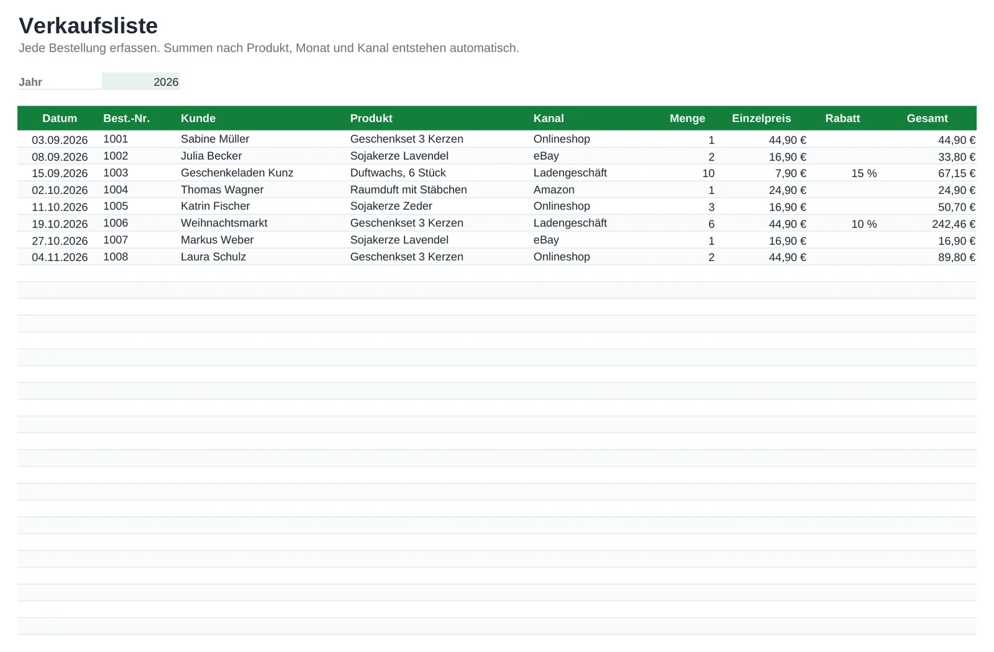Select the date cell 27.10.2026
The height and width of the screenshot is (652, 994).
[60, 241]
